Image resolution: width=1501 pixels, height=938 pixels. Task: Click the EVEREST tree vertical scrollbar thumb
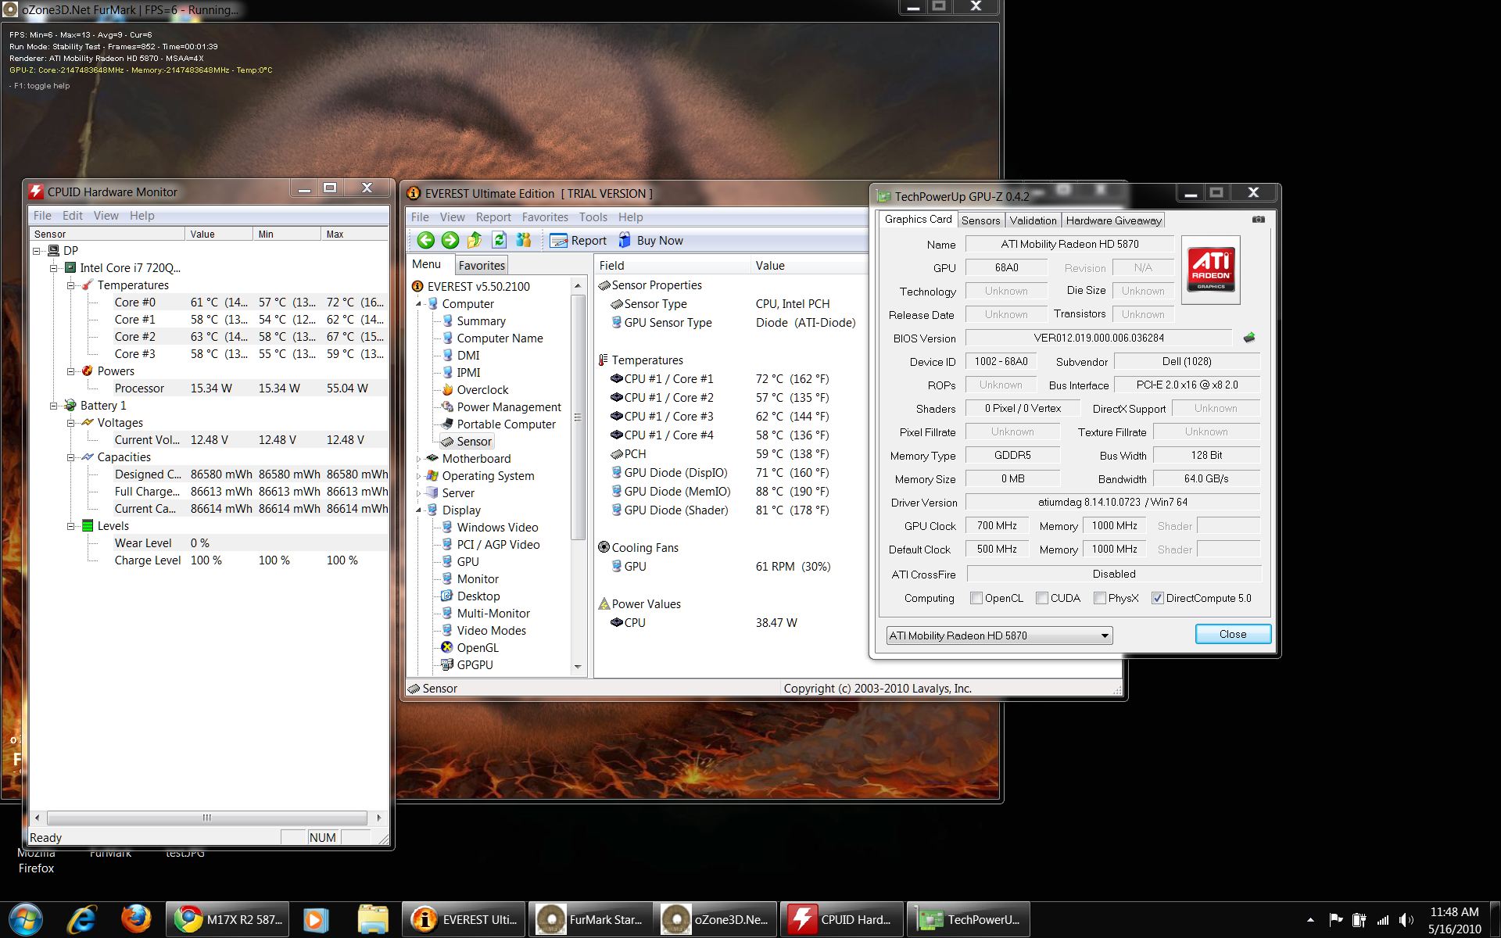click(x=578, y=417)
